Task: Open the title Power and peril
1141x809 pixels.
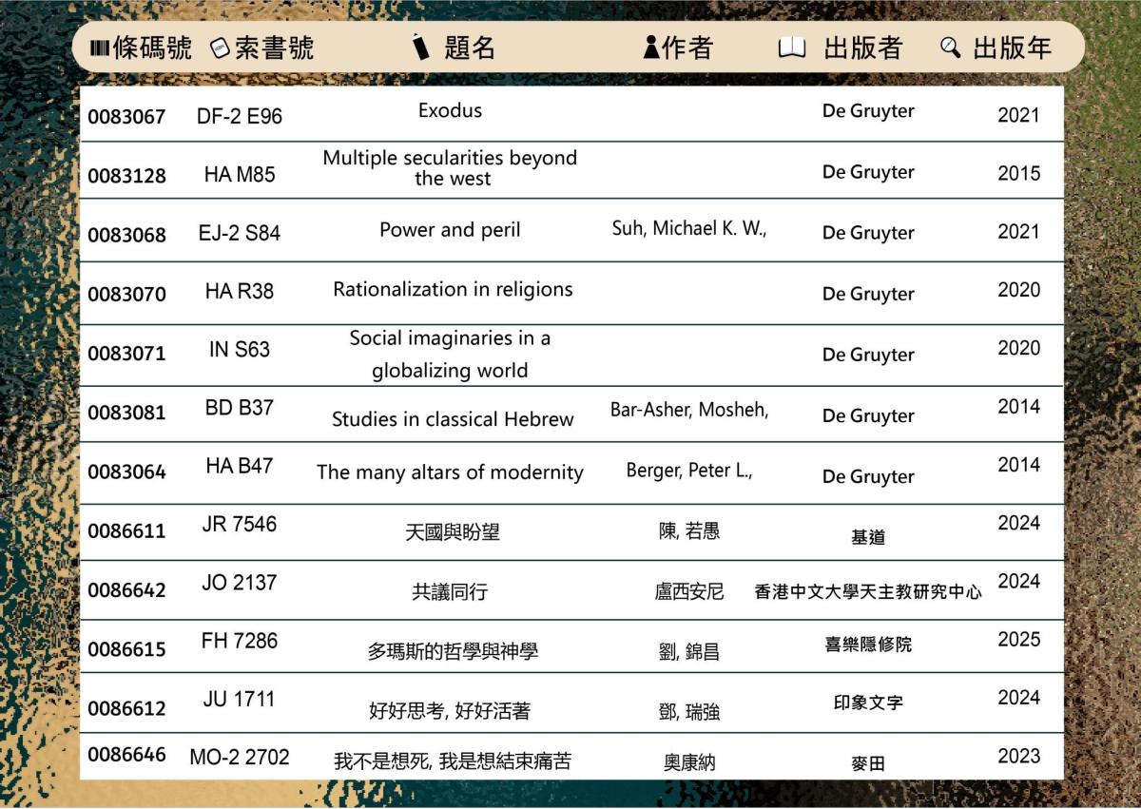Action: 450,230
